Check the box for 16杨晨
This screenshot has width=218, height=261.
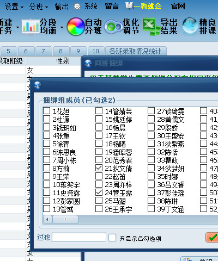(x=99, y=127)
